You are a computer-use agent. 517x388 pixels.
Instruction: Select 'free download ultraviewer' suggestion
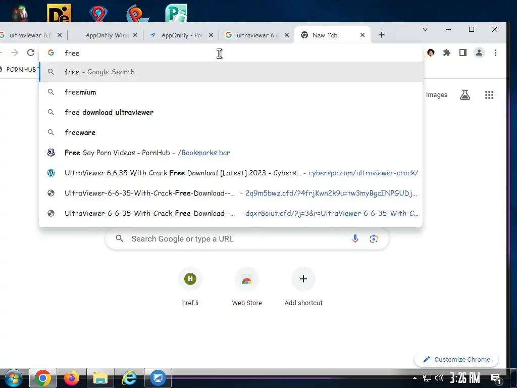point(231,112)
